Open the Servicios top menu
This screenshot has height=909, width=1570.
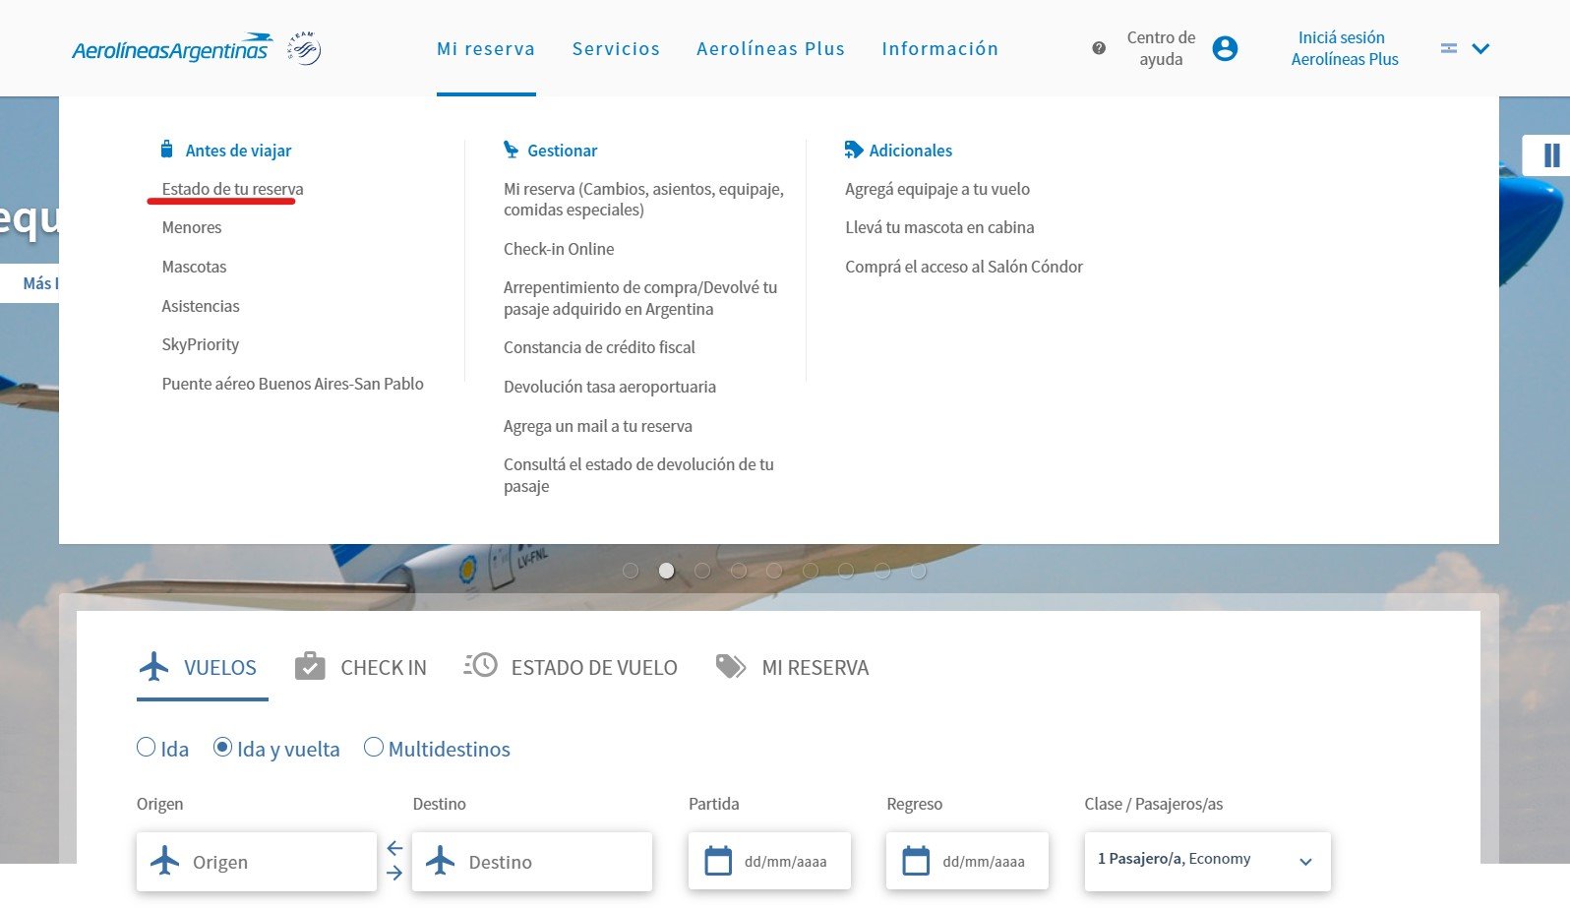(616, 48)
